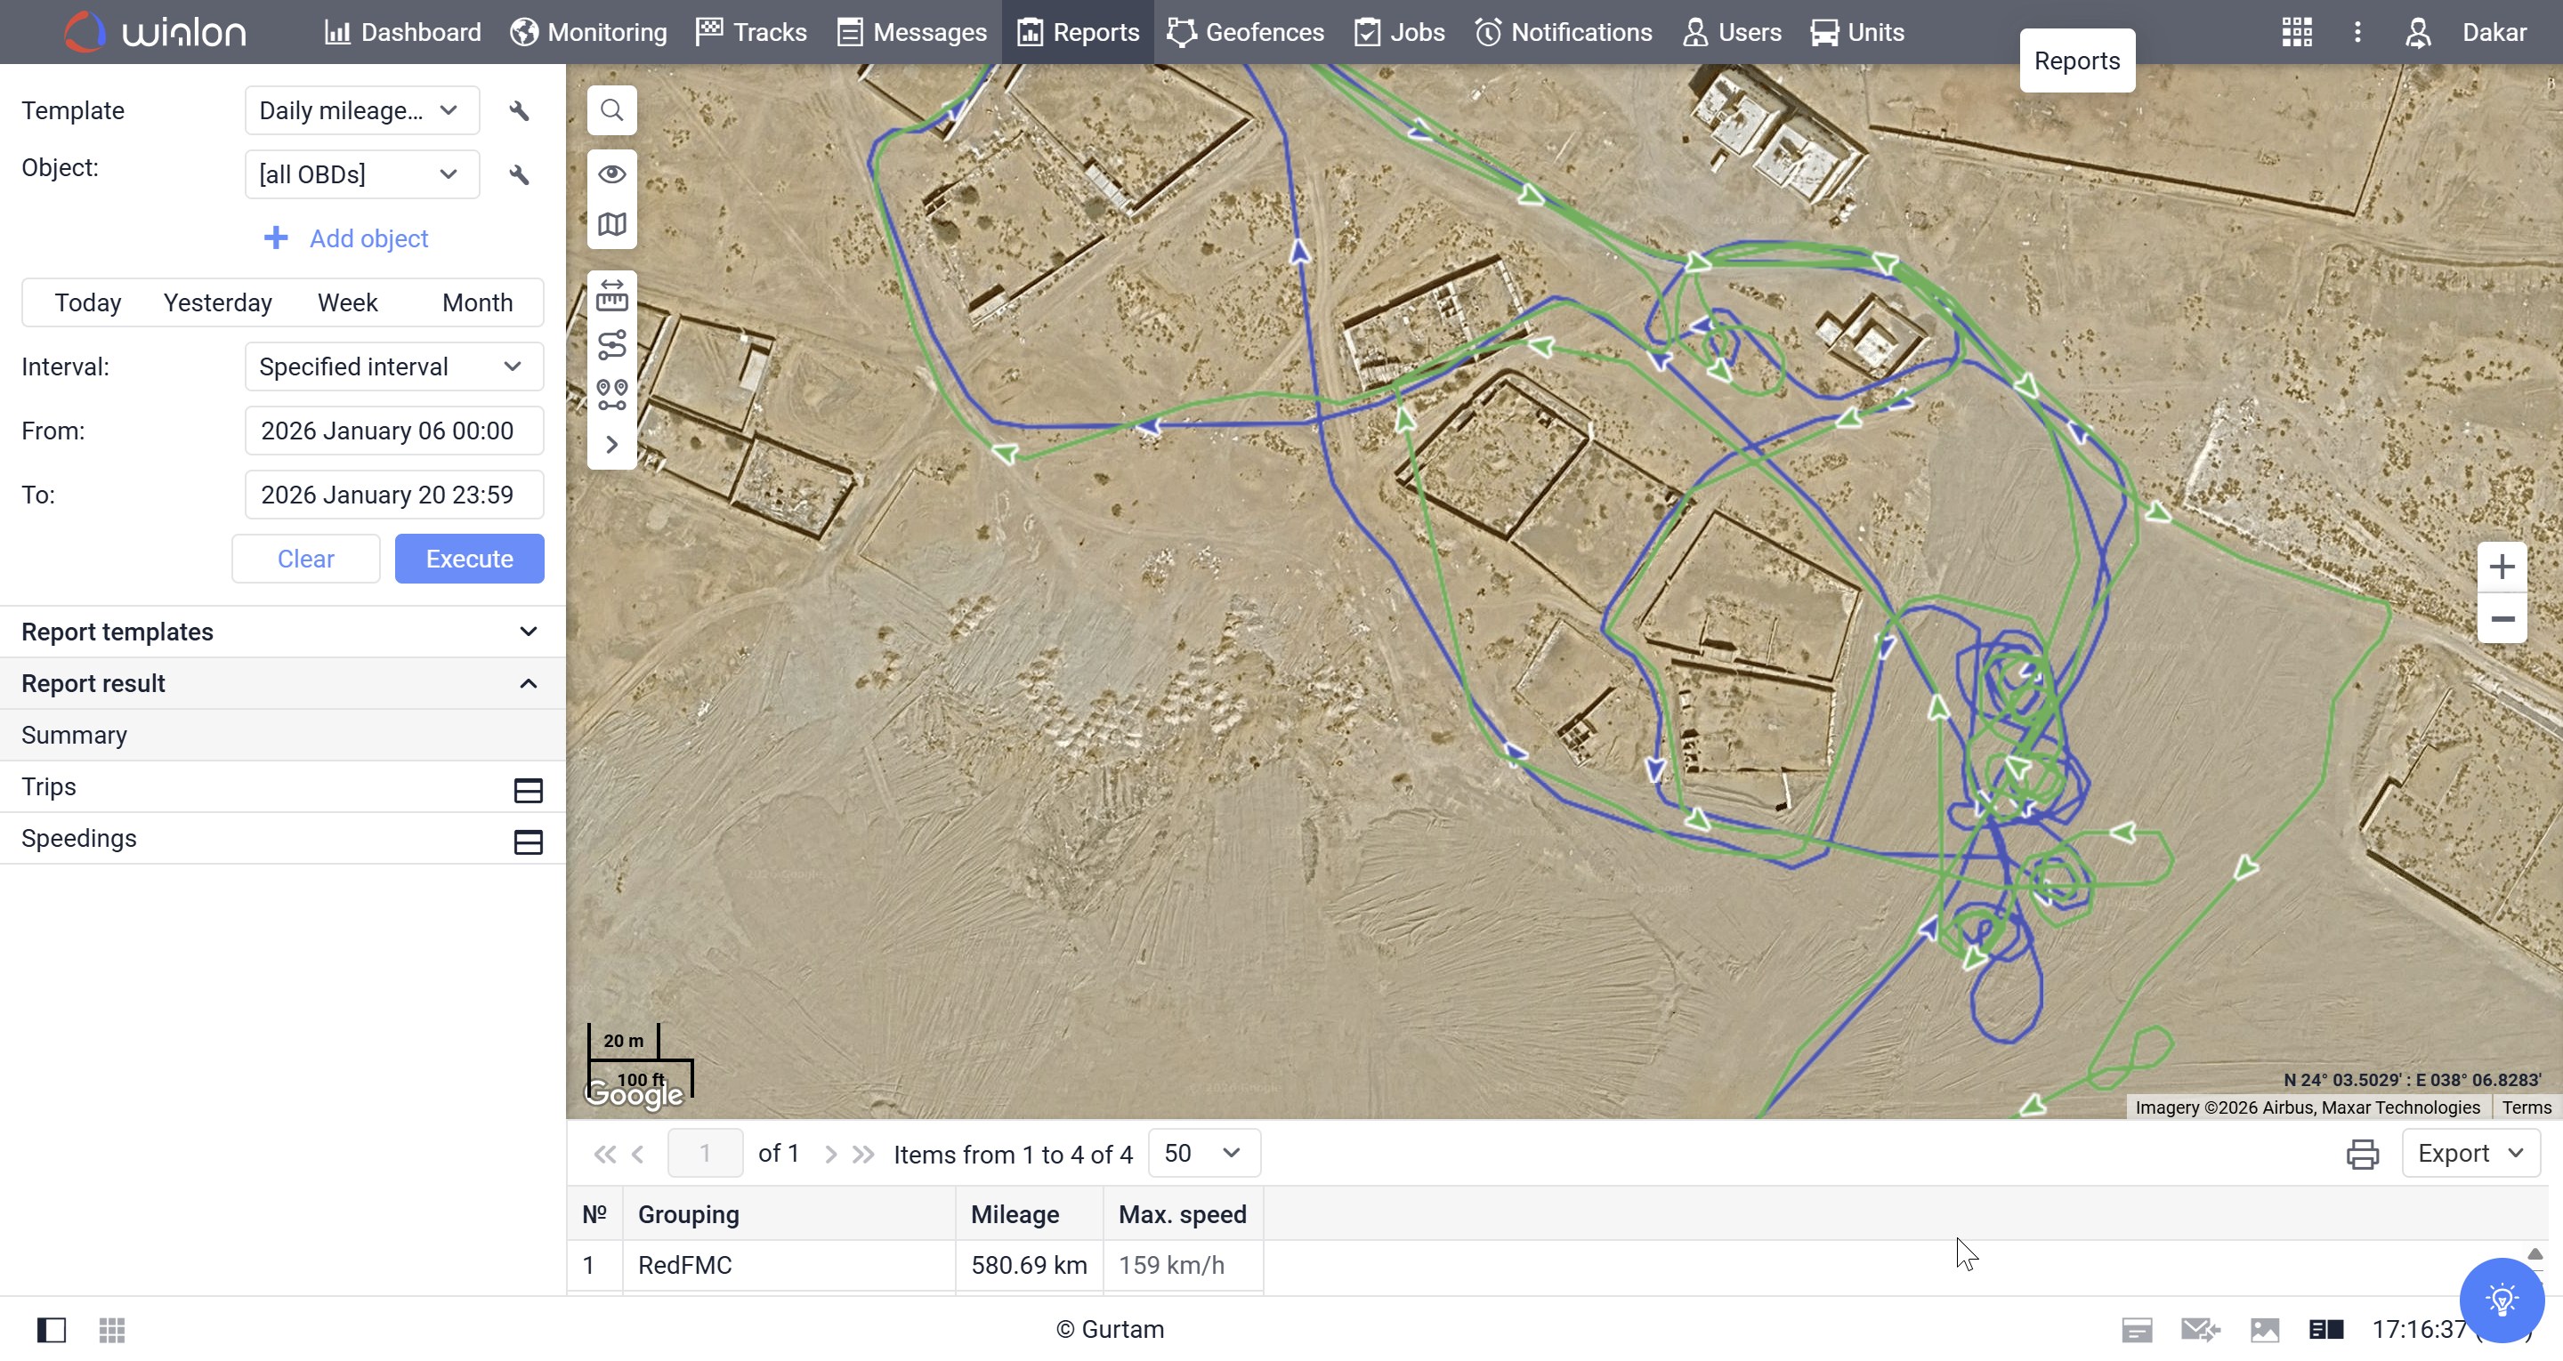
Task: Collapse the Report result section
Action: coord(528,683)
